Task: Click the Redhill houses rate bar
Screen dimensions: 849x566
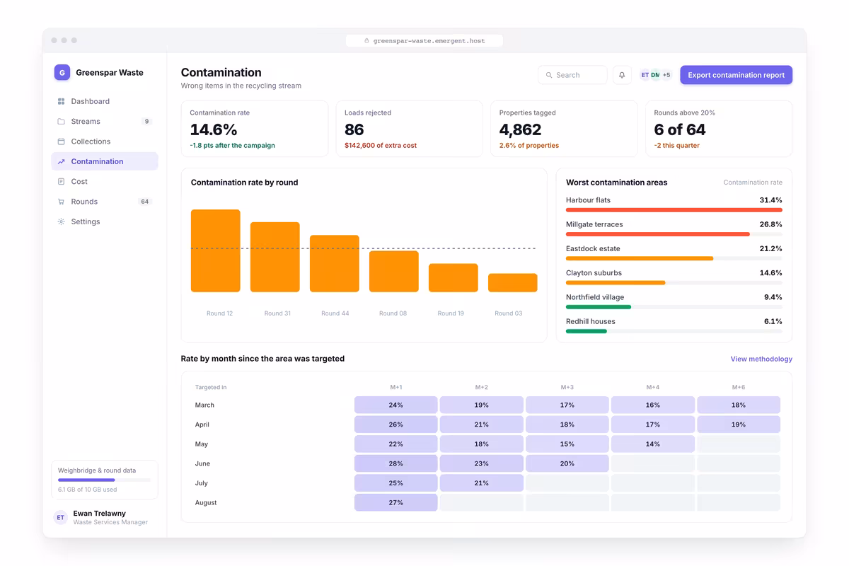Action: 674,331
